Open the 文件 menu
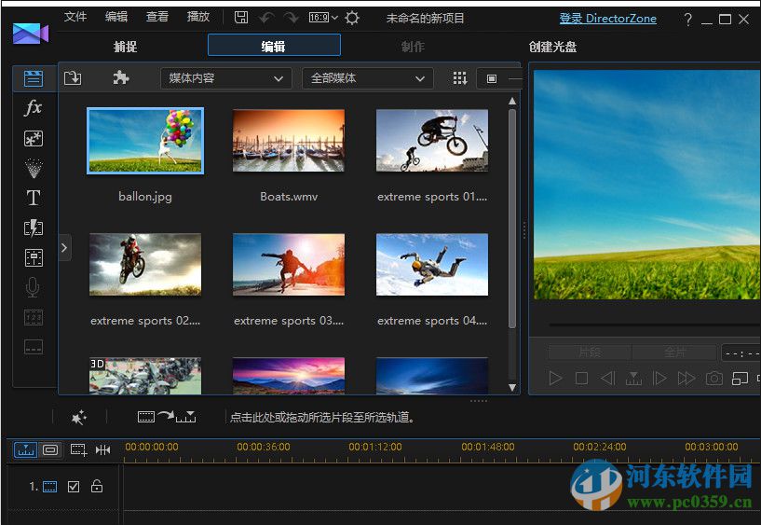 point(75,17)
